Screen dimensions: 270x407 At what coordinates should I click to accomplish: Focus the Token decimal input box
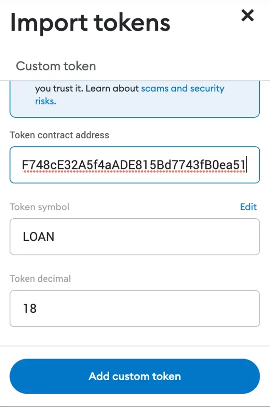pos(135,309)
